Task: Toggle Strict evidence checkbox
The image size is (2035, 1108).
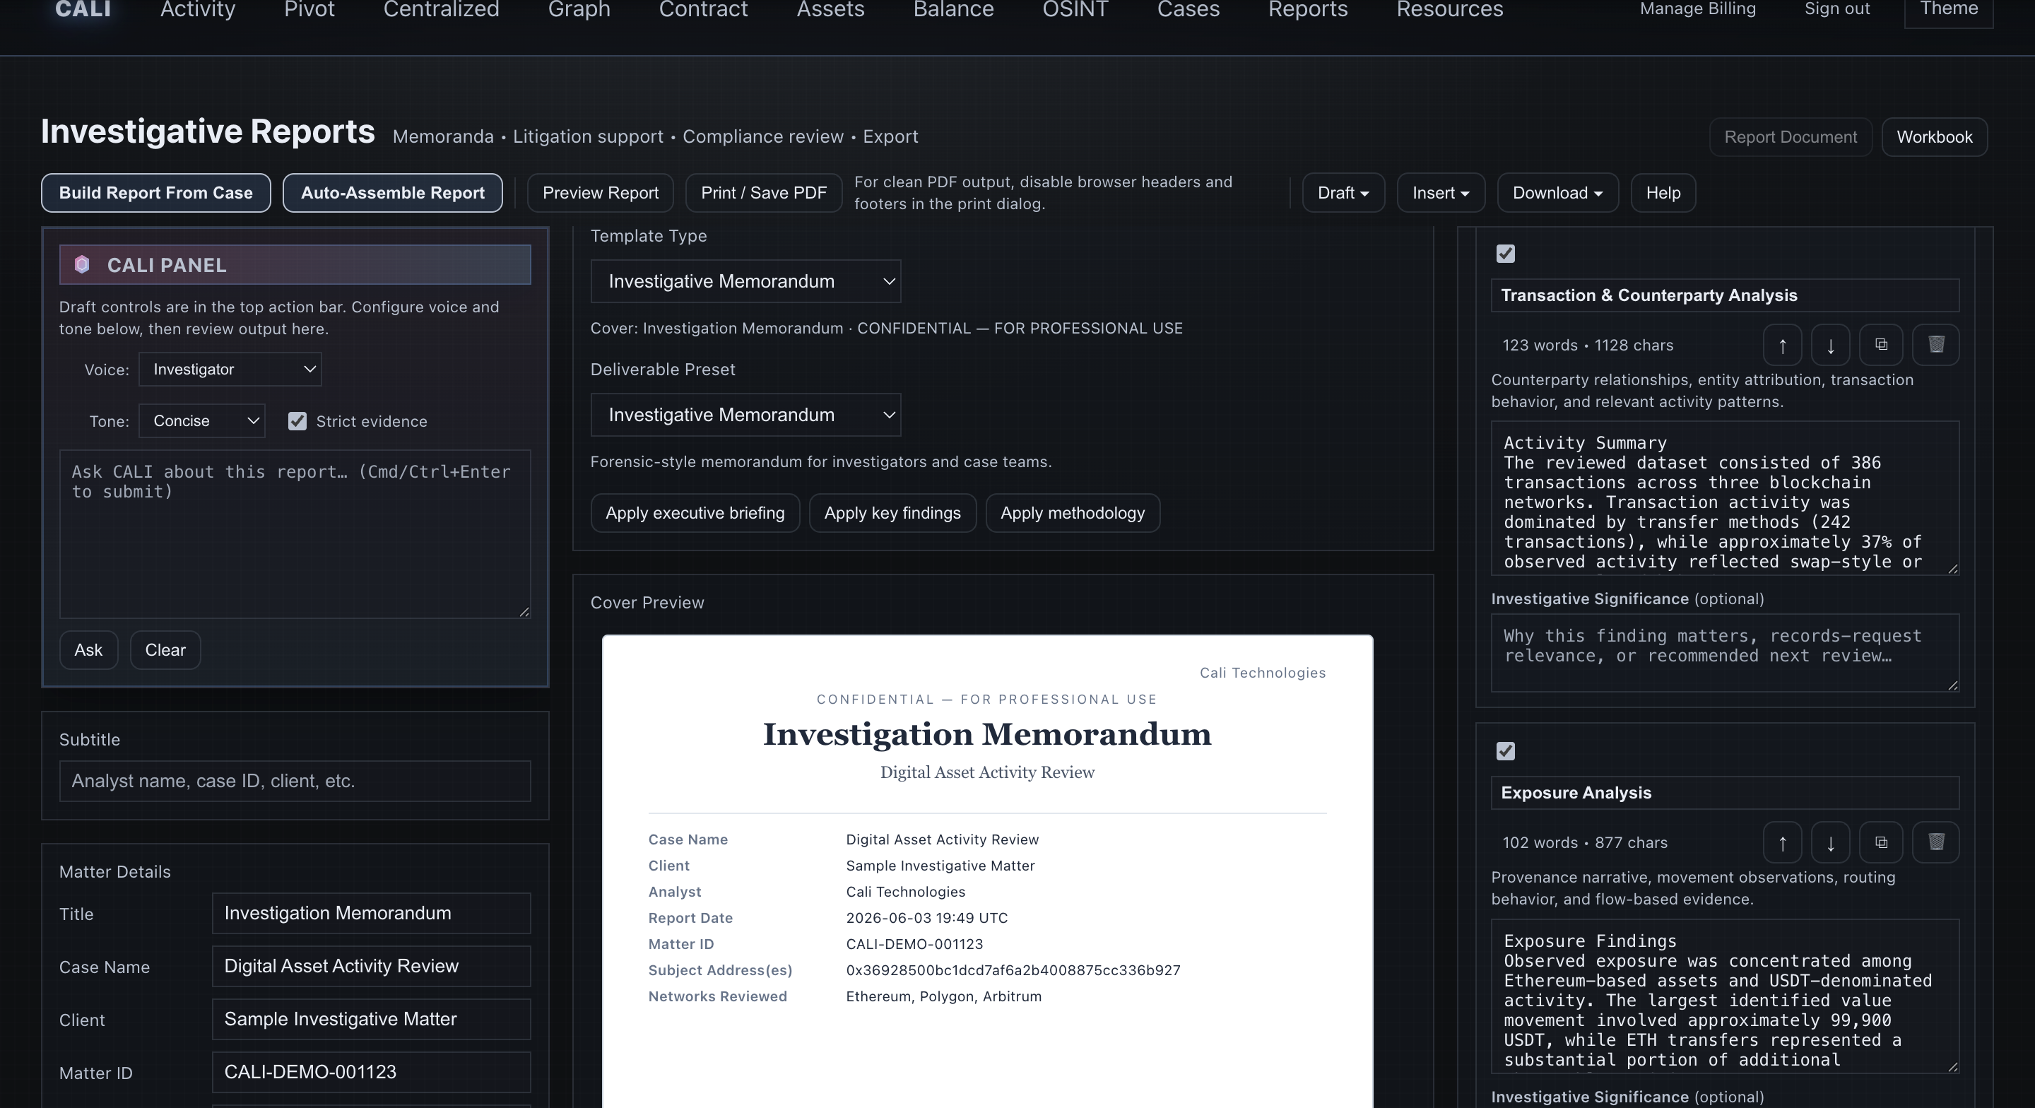Action: [297, 421]
